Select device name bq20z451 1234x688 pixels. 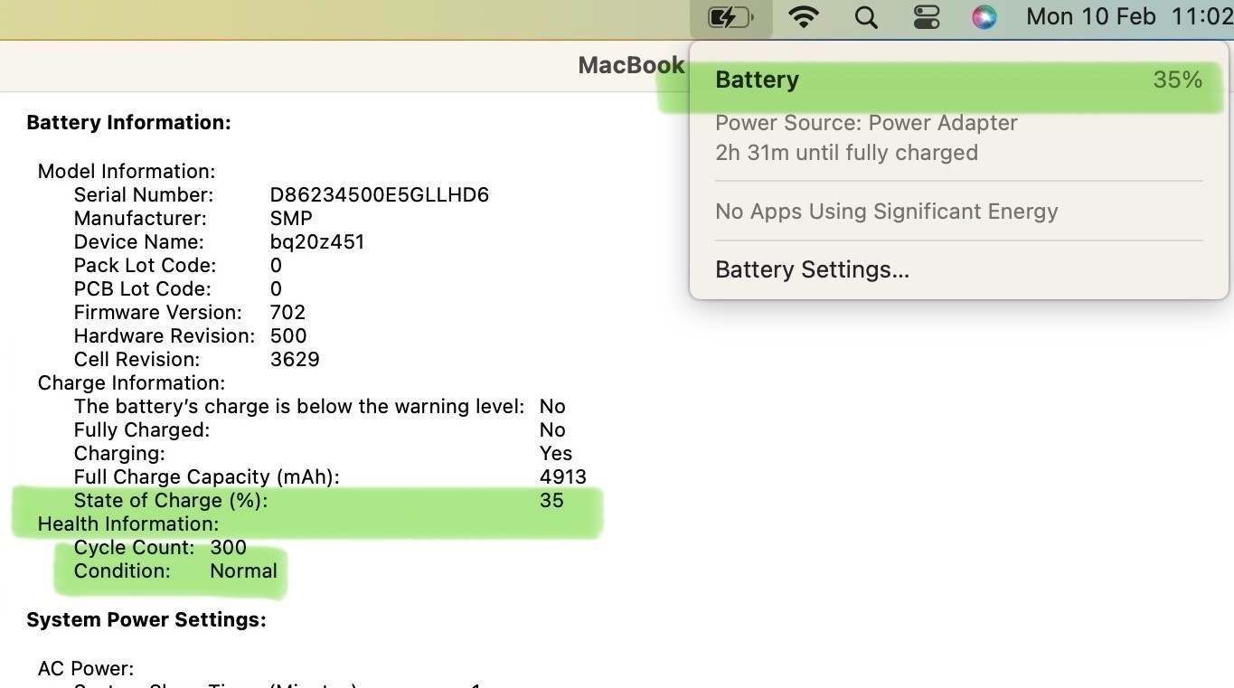pyautogui.click(x=317, y=241)
